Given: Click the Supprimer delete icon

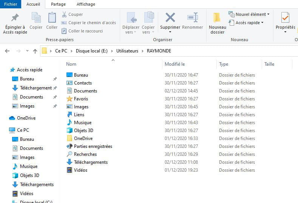Looking at the screenshot, I should click(170, 17).
